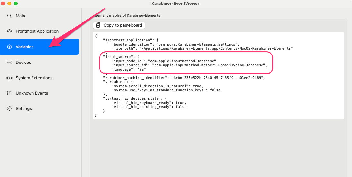The height and width of the screenshot is (177, 352).
Task: Click the Frontmost Application triangle icon
Action: (9, 31)
